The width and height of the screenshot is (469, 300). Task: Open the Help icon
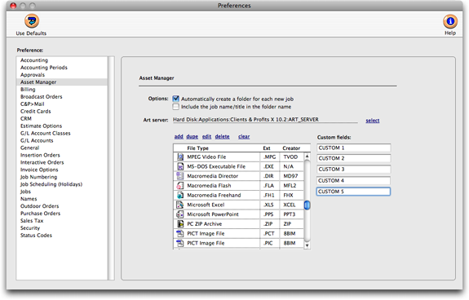pyautogui.click(x=450, y=21)
